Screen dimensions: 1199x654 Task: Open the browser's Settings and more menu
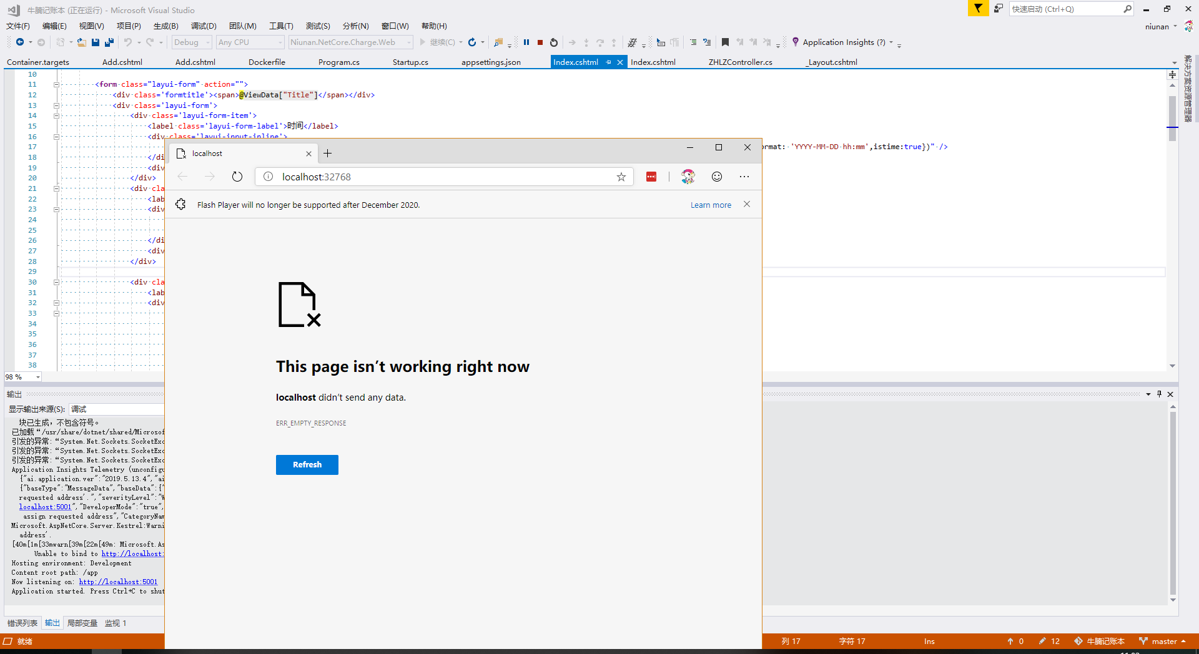[x=744, y=177]
